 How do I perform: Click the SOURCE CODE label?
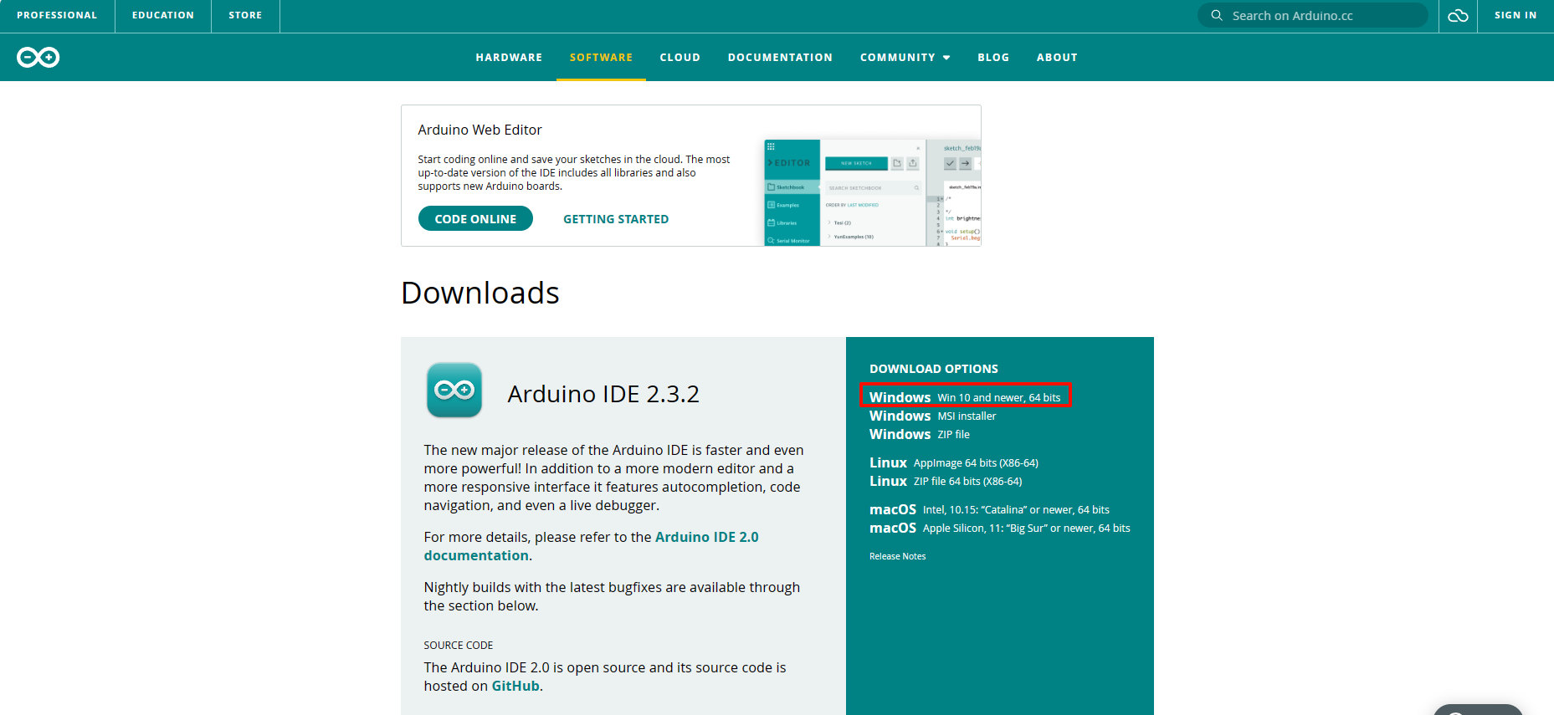click(x=458, y=645)
